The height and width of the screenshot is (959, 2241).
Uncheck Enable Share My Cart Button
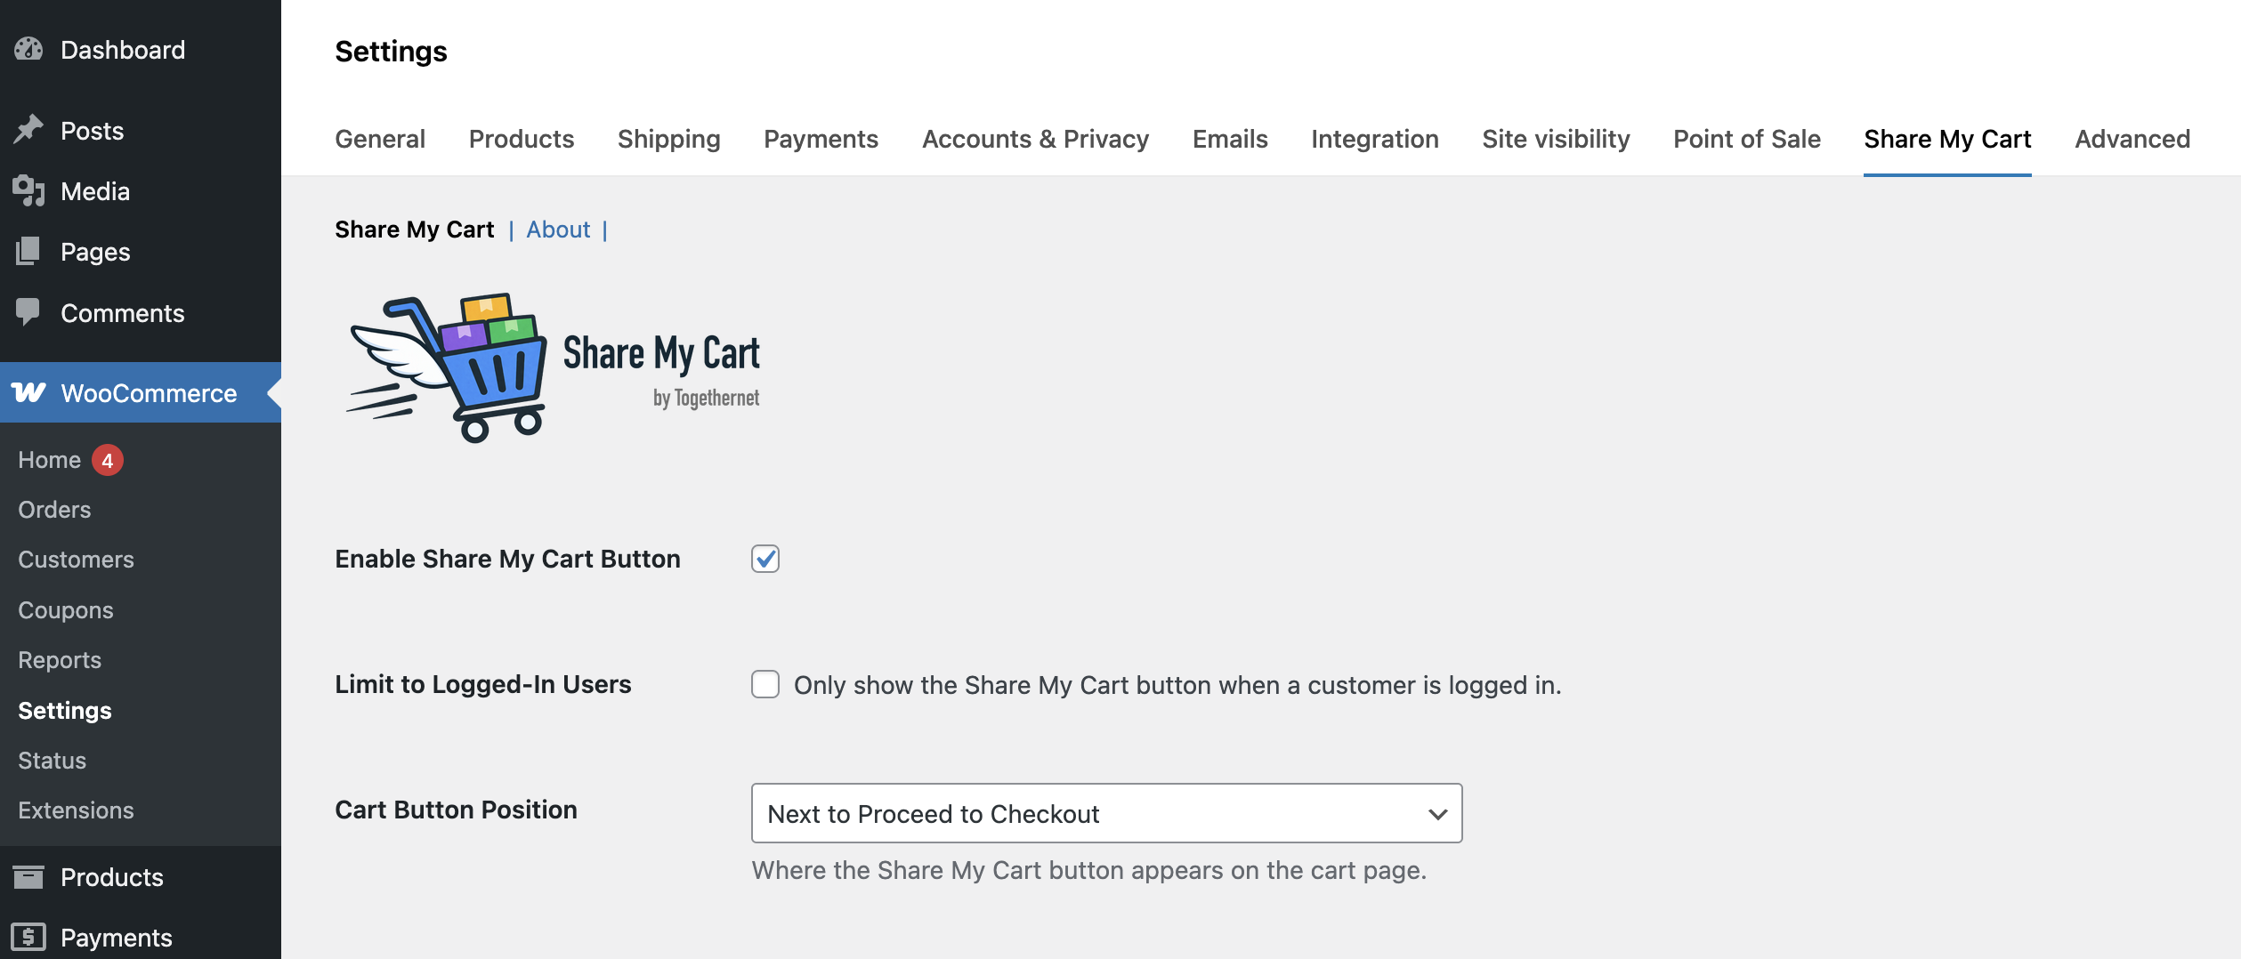pyautogui.click(x=765, y=559)
